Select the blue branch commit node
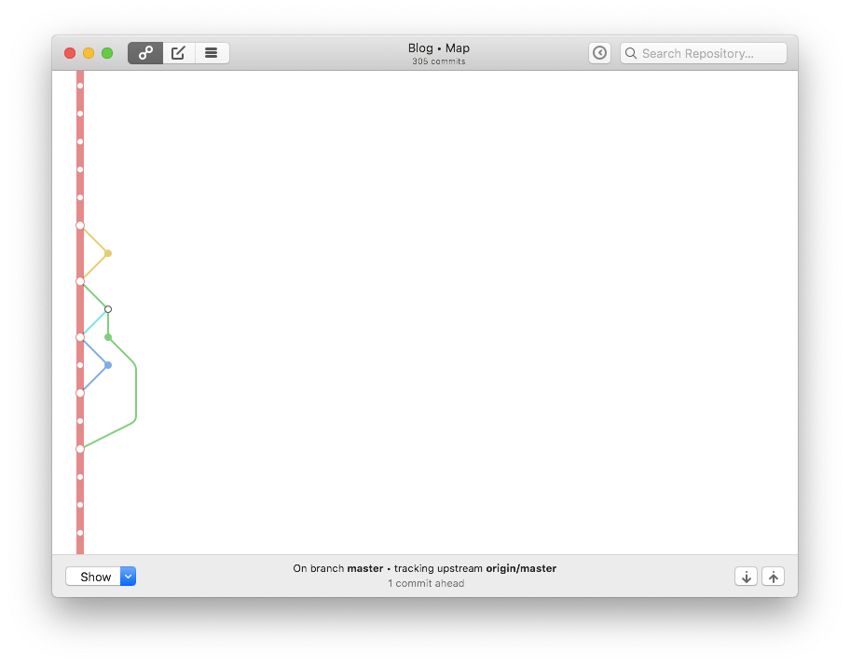The width and height of the screenshot is (850, 666). (108, 365)
